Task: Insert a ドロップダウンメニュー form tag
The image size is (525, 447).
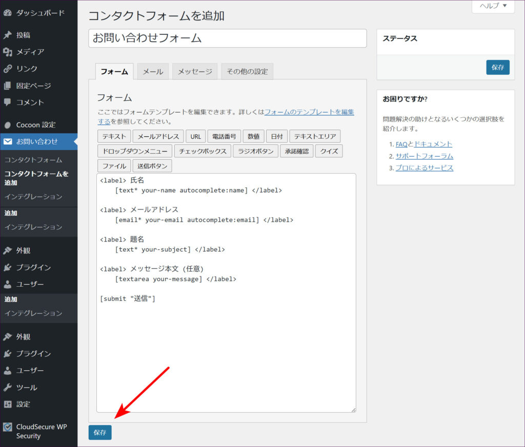Action: [x=134, y=151]
